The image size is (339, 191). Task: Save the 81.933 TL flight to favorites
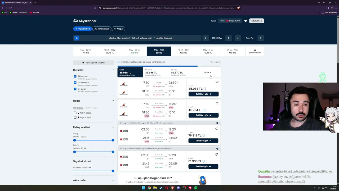[x=217, y=155]
